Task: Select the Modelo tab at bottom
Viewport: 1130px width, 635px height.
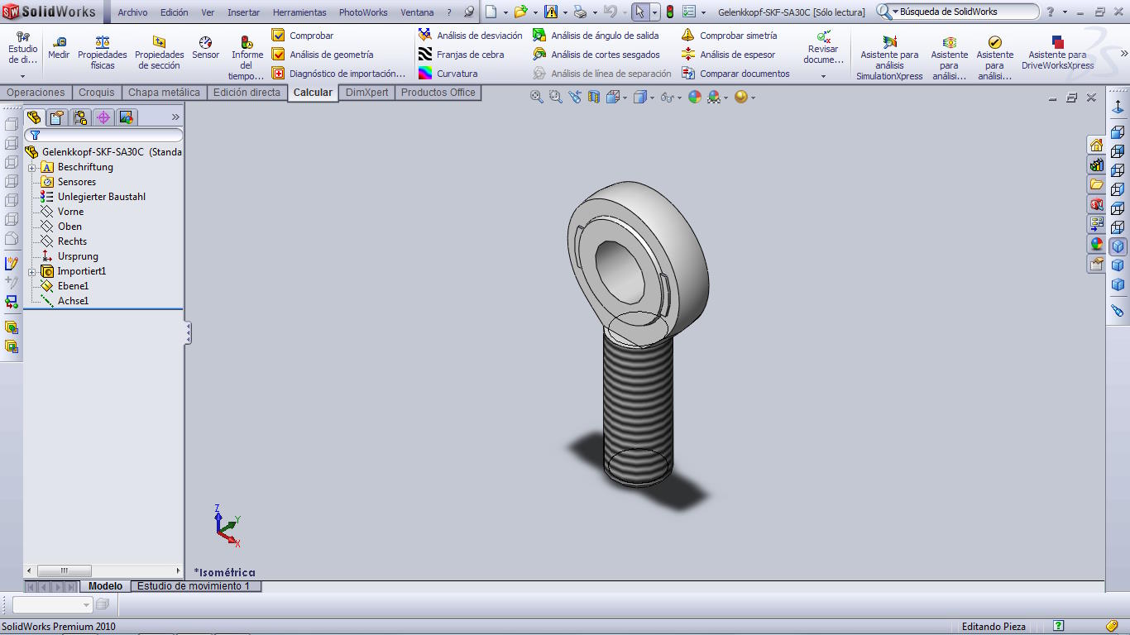Action: [x=105, y=586]
